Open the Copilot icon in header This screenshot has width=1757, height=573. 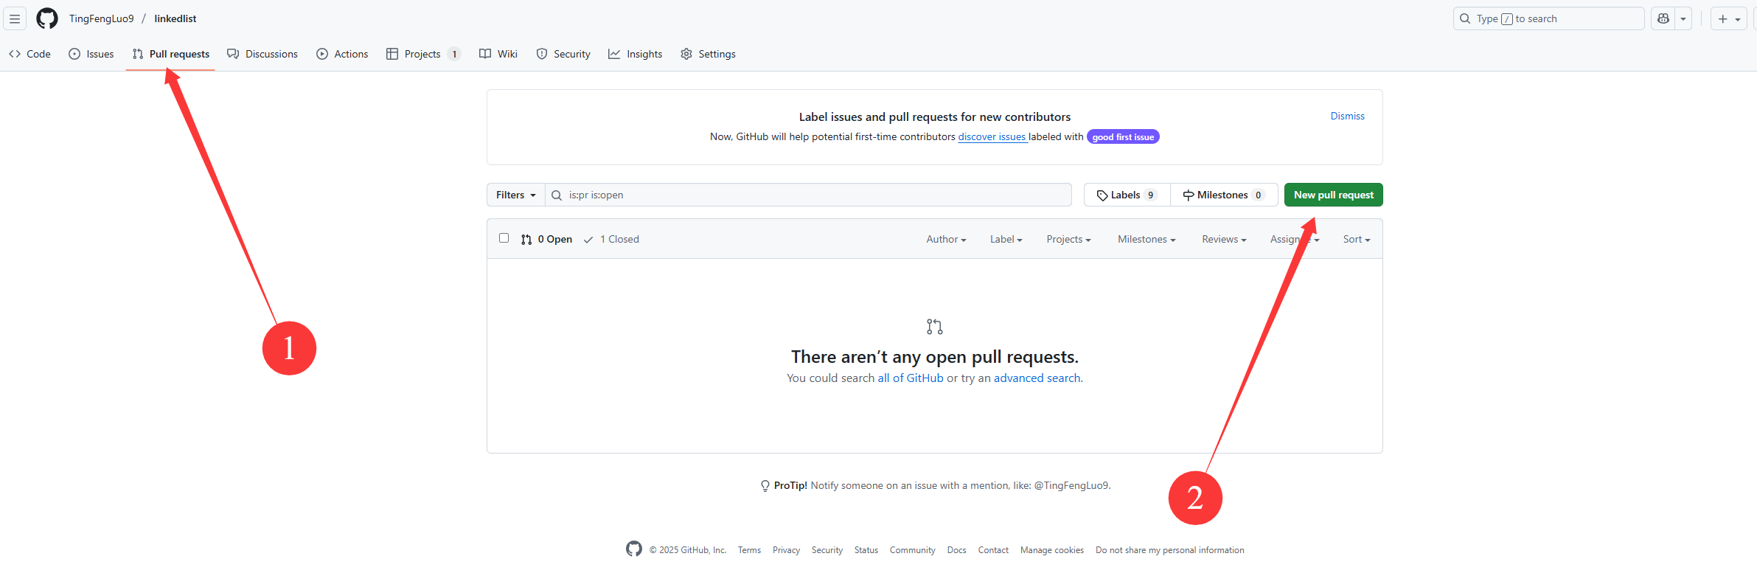click(1663, 18)
